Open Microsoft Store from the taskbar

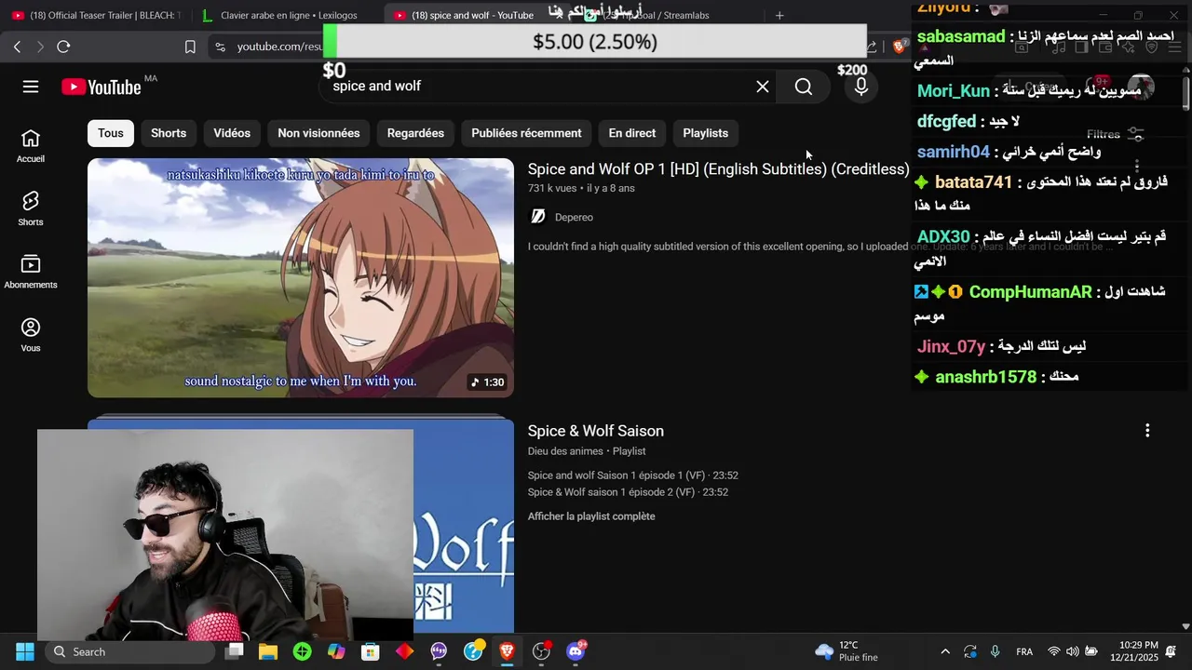pyautogui.click(x=371, y=651)
